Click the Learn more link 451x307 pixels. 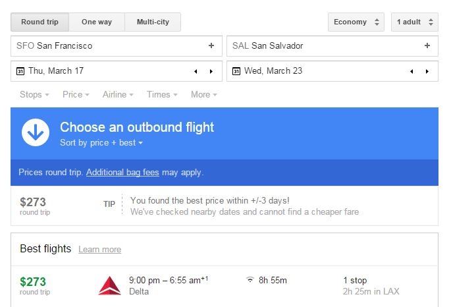99,250
